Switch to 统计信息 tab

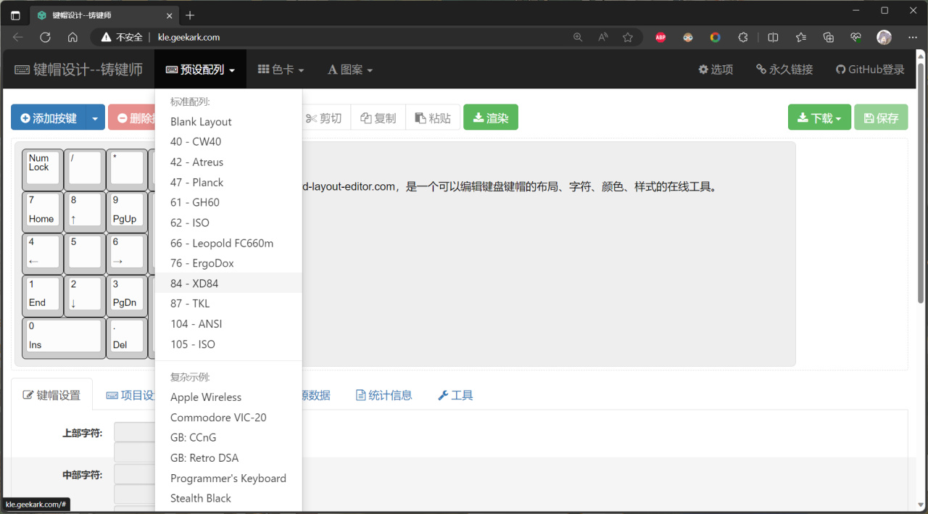pyautogui.click(x=384, y=395)
